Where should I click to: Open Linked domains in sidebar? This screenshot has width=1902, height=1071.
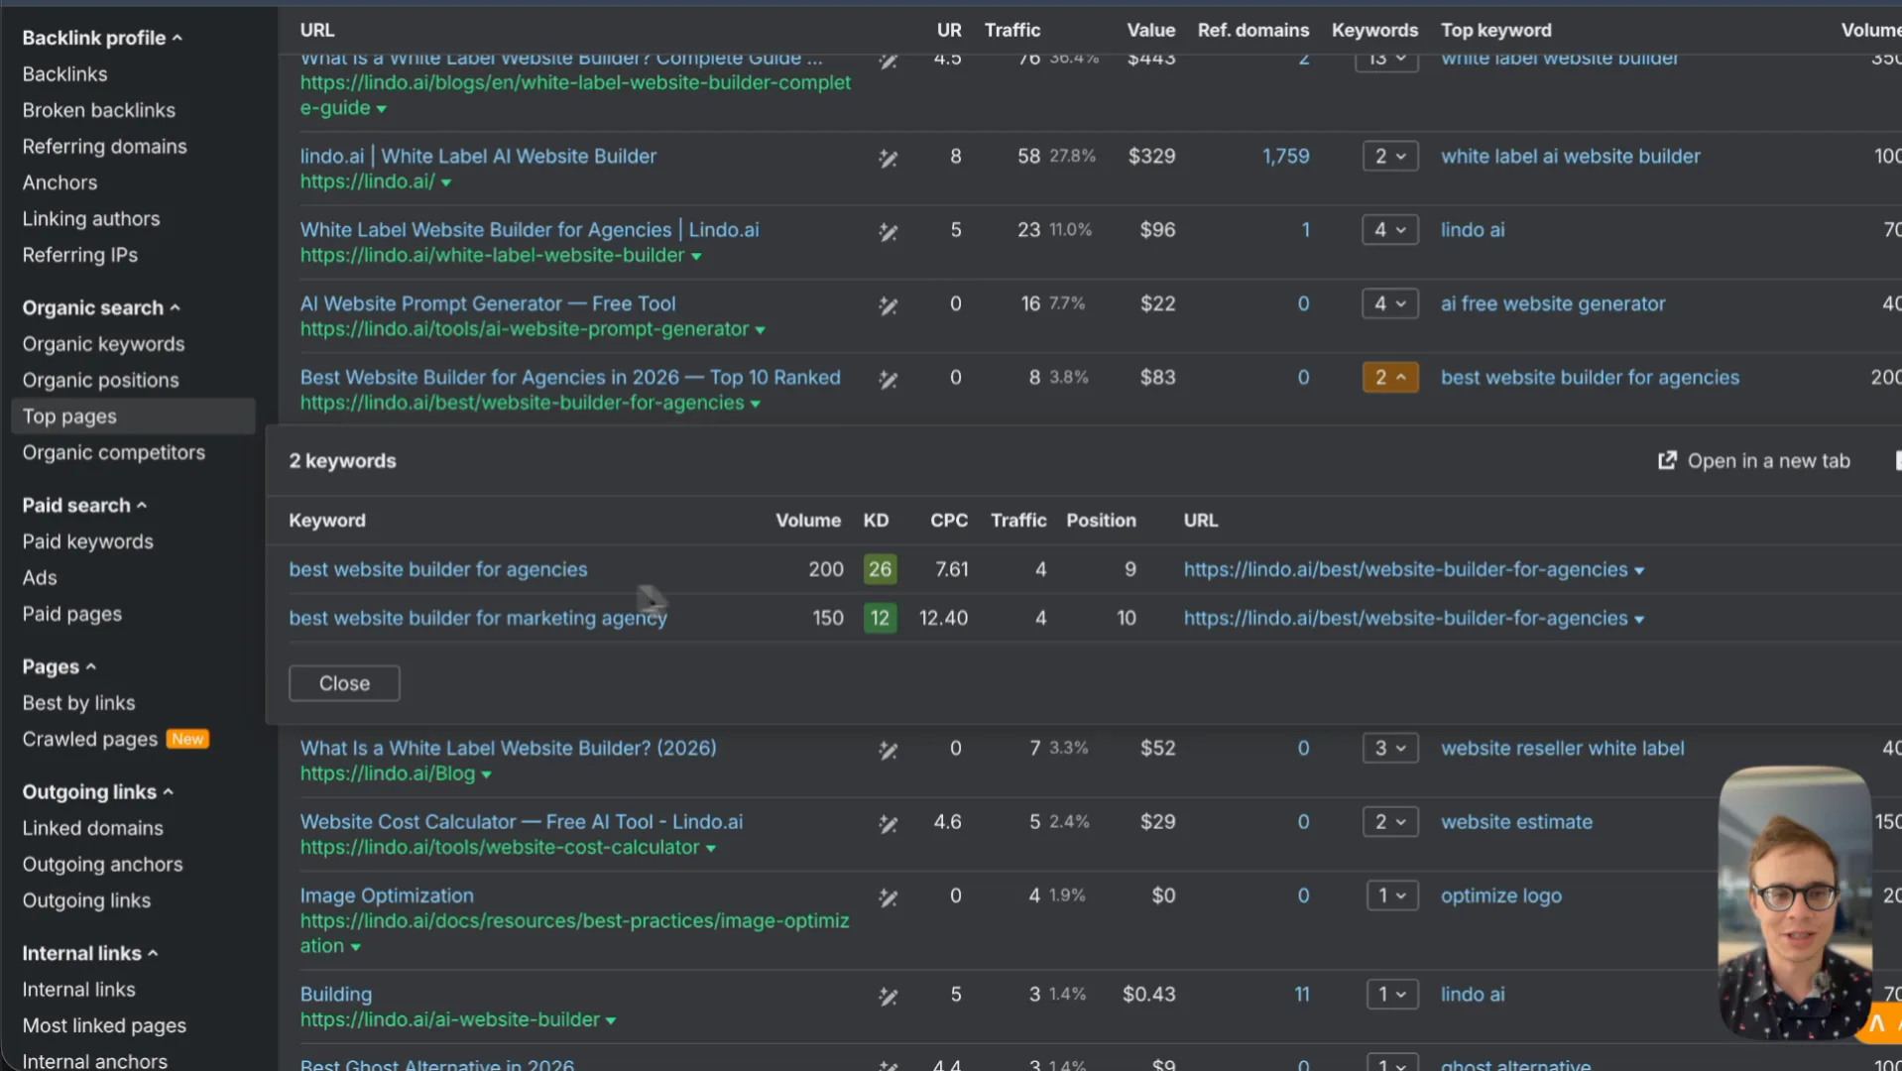[92, 828]
